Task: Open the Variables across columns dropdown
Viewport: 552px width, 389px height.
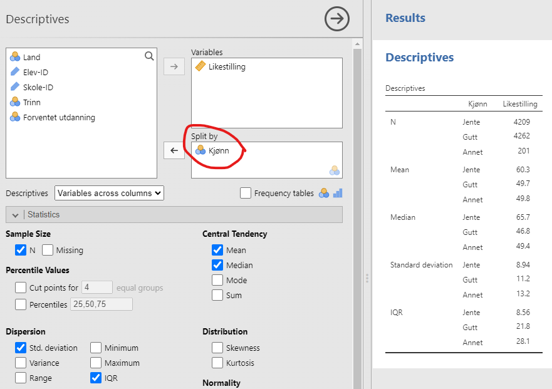Action: (x=109, y=193)
